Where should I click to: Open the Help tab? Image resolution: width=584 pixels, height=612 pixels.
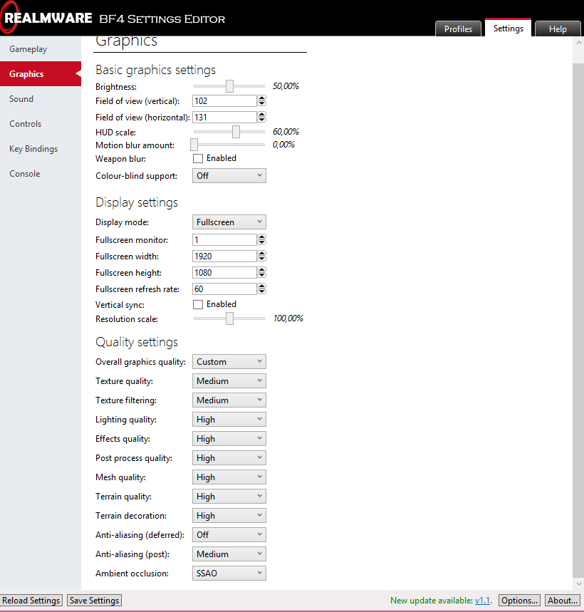(558, 29)
